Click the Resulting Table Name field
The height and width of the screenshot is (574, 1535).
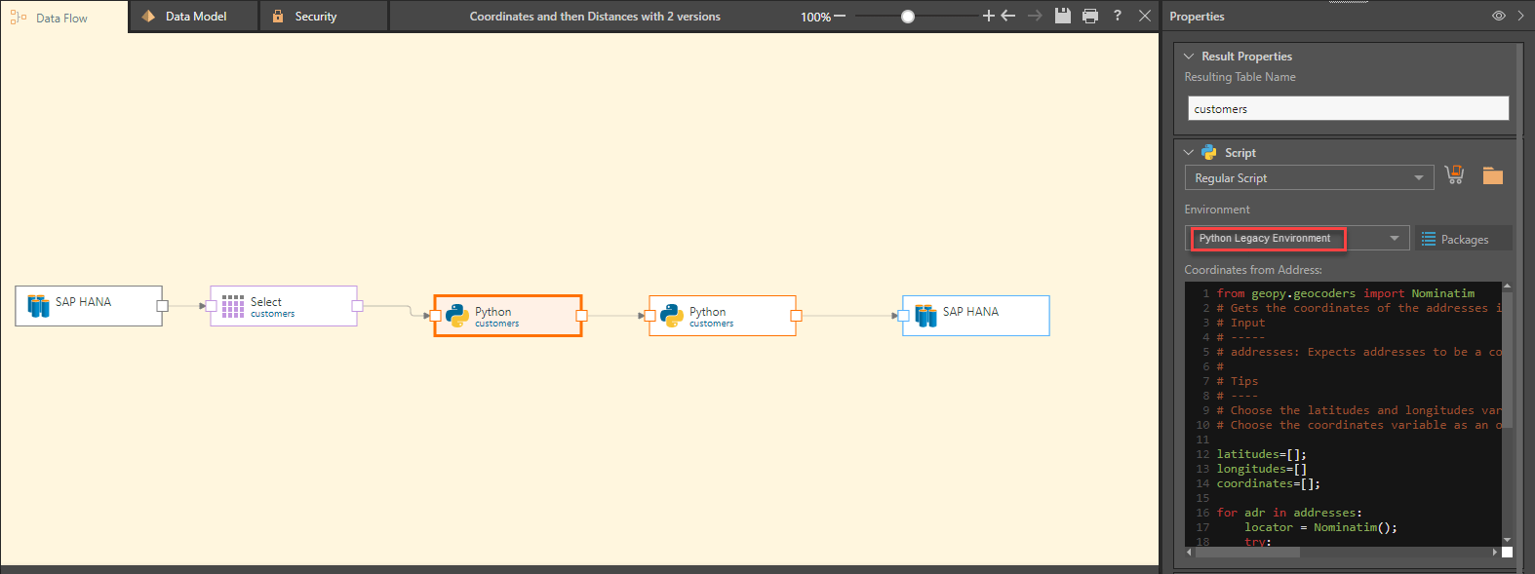click(x=1348, y=108)
